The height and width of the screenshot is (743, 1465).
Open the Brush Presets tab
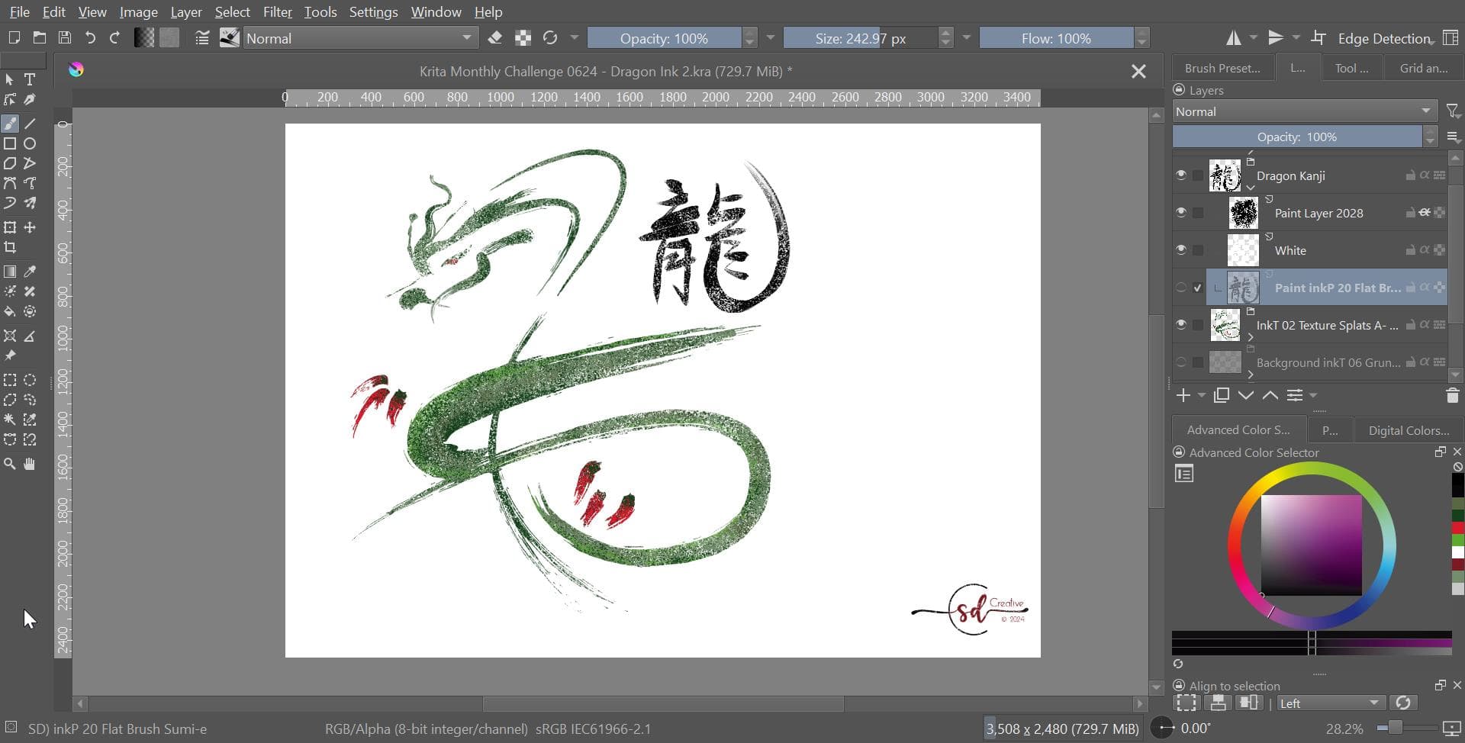pyautogui.click(x=1222, y=68)
